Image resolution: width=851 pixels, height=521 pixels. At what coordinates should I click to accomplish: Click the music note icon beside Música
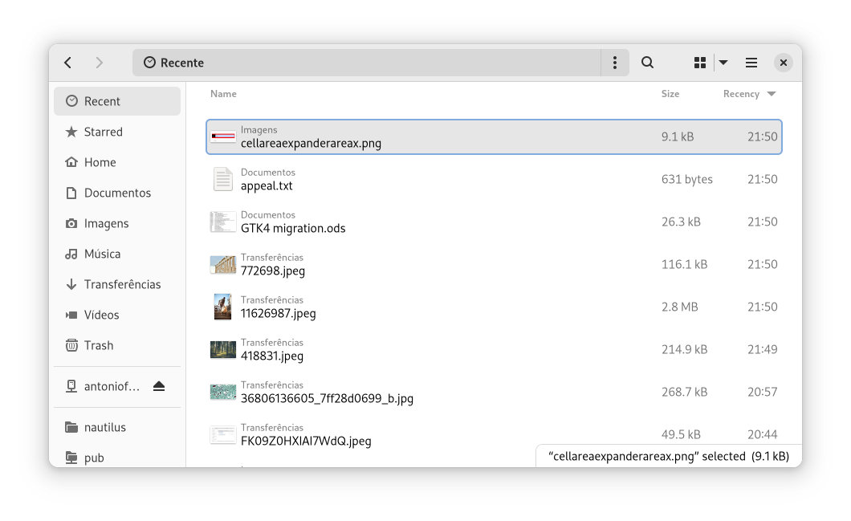coord(71,254)
